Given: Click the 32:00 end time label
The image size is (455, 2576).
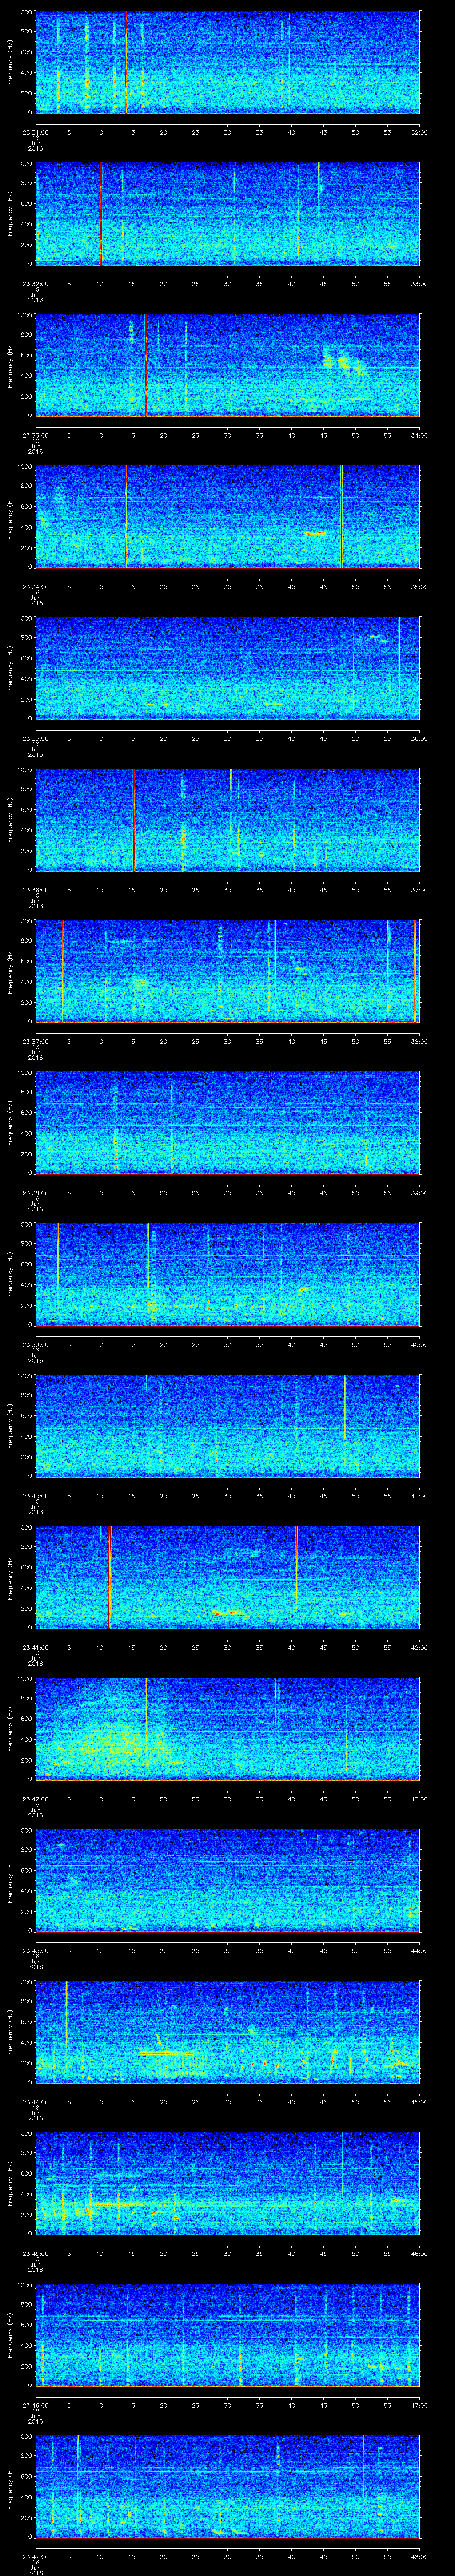Looking at the screenshot, I should (x=419, y=132).
